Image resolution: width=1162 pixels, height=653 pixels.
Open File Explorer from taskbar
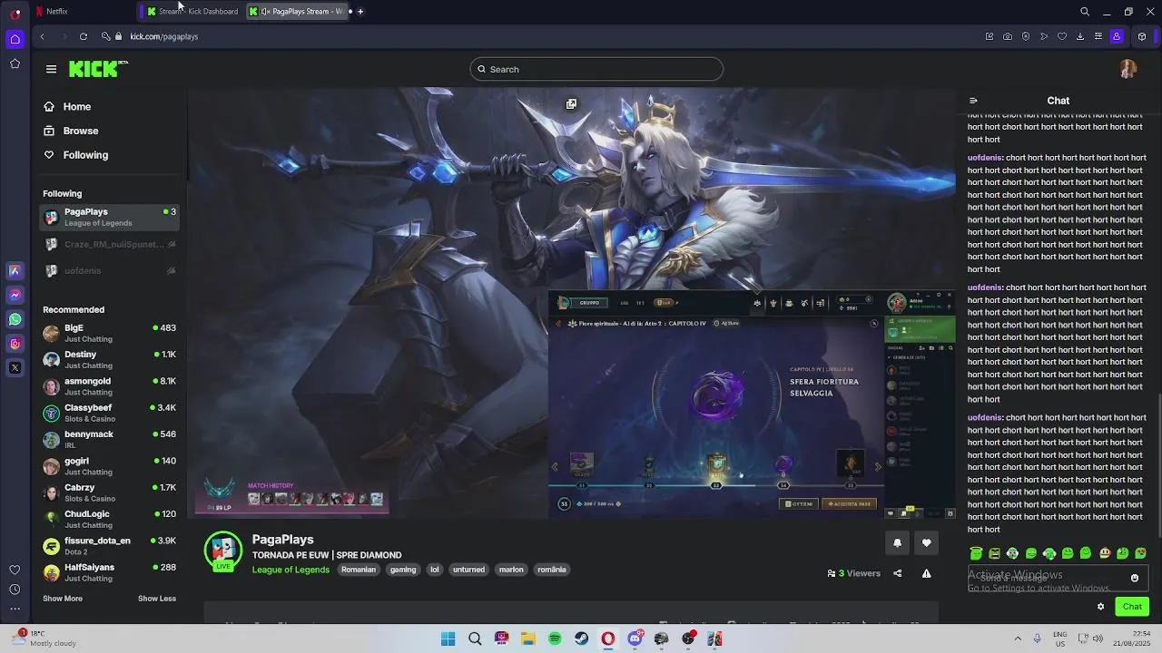click(x=527, y=639)
